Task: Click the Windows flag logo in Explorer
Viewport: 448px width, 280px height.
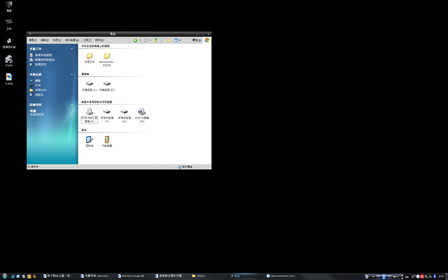Action: click(x=207, y=41)
